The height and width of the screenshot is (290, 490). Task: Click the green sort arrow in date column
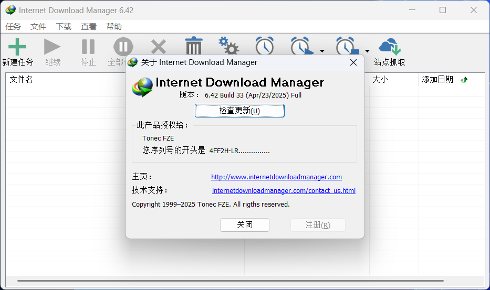[x=464, y=80]
